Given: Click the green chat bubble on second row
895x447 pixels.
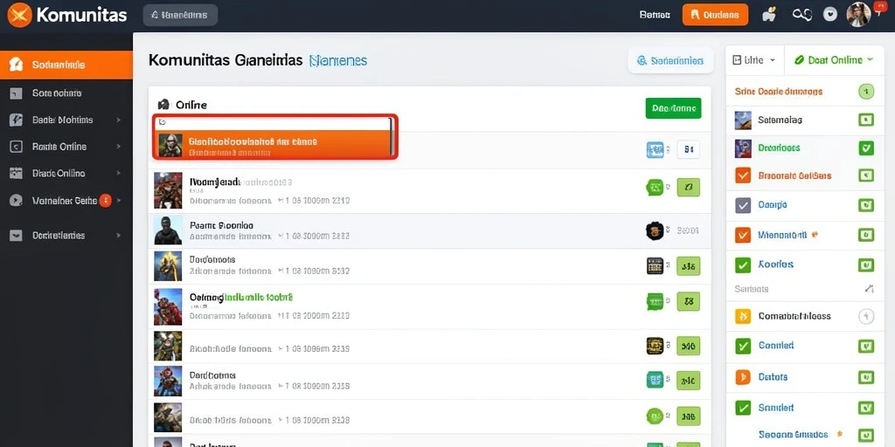Looking at the screenshot, I should tap(655, 187).
